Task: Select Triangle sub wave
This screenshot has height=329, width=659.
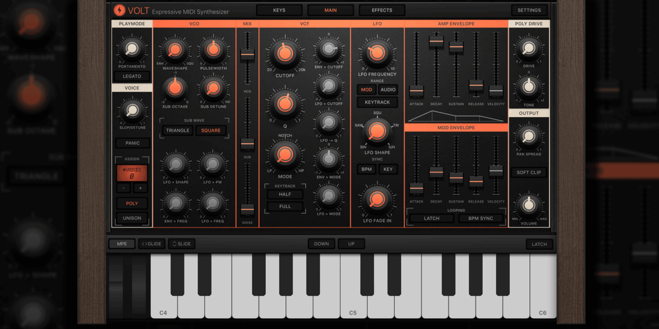Action: [177, 130]
